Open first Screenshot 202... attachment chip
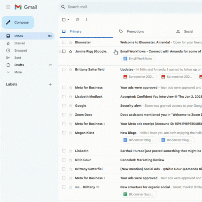The width and height of the screenshot is (202, 202). click(139, 77)
